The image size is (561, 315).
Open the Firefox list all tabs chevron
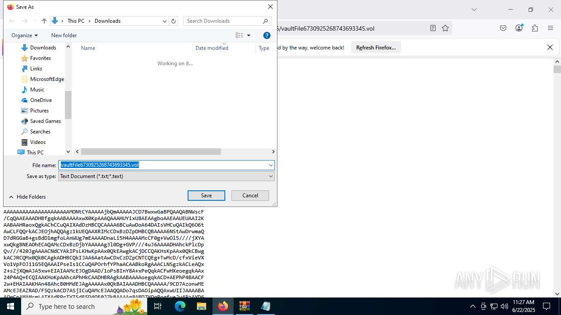[x=474, y=9]
